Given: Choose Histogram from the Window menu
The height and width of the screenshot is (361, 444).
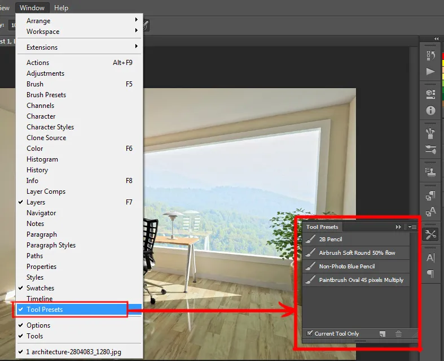Looking at the screenshot, I should 80,159.
